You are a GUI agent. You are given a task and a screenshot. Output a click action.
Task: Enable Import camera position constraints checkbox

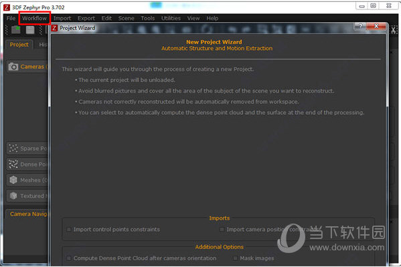[x=222, y=230]
